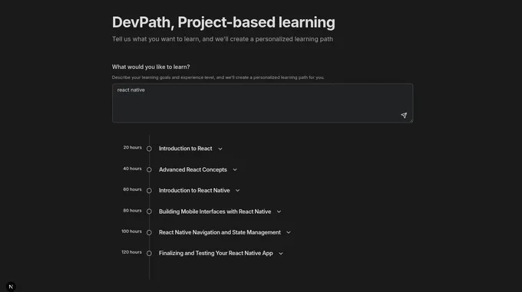Open the Introduction to React Native title
522x292 pixels.
[194, 190]
